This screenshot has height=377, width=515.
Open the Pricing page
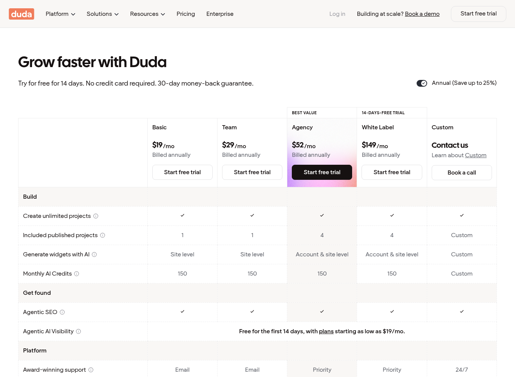185,14
